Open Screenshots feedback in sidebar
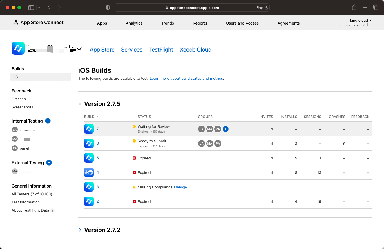This screenshot has width=384, height=249. (22, 107)
